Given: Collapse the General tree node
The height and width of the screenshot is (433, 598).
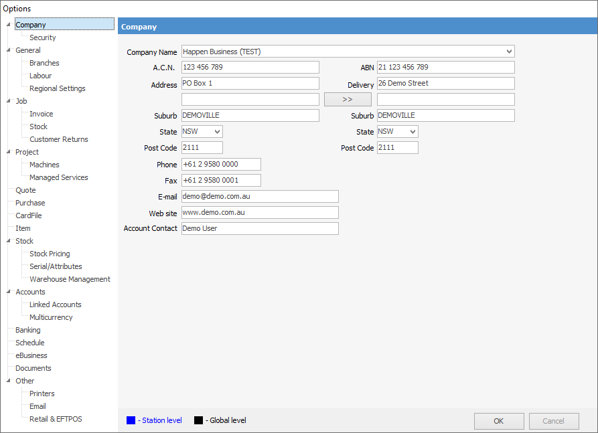Looking at the screenshot, I should point(8,50).
